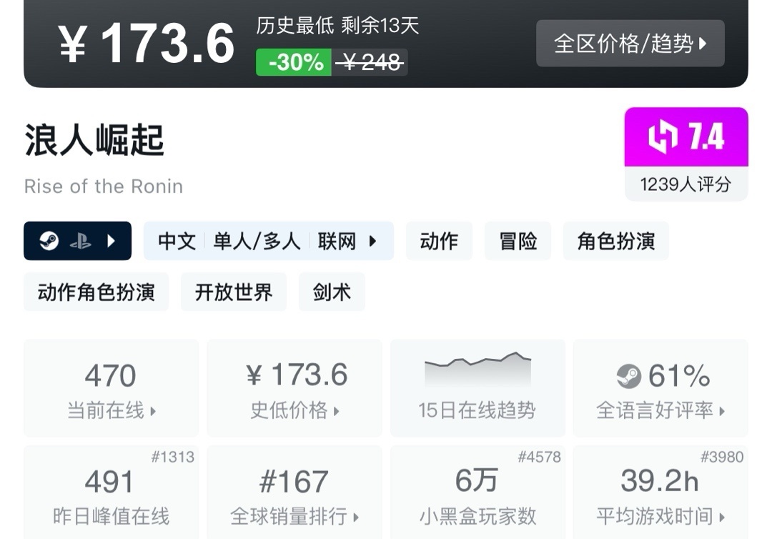Open 史低价格 lowest price history
772x539 pixels.
(x=294, y=410)
